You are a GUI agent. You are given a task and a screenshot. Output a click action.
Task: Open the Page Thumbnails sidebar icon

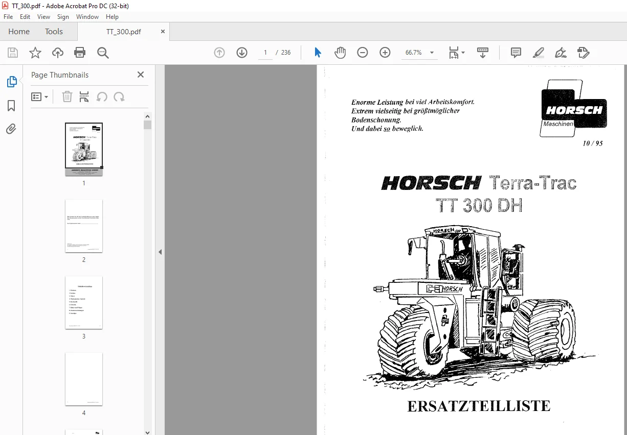[x=11, y=82]
